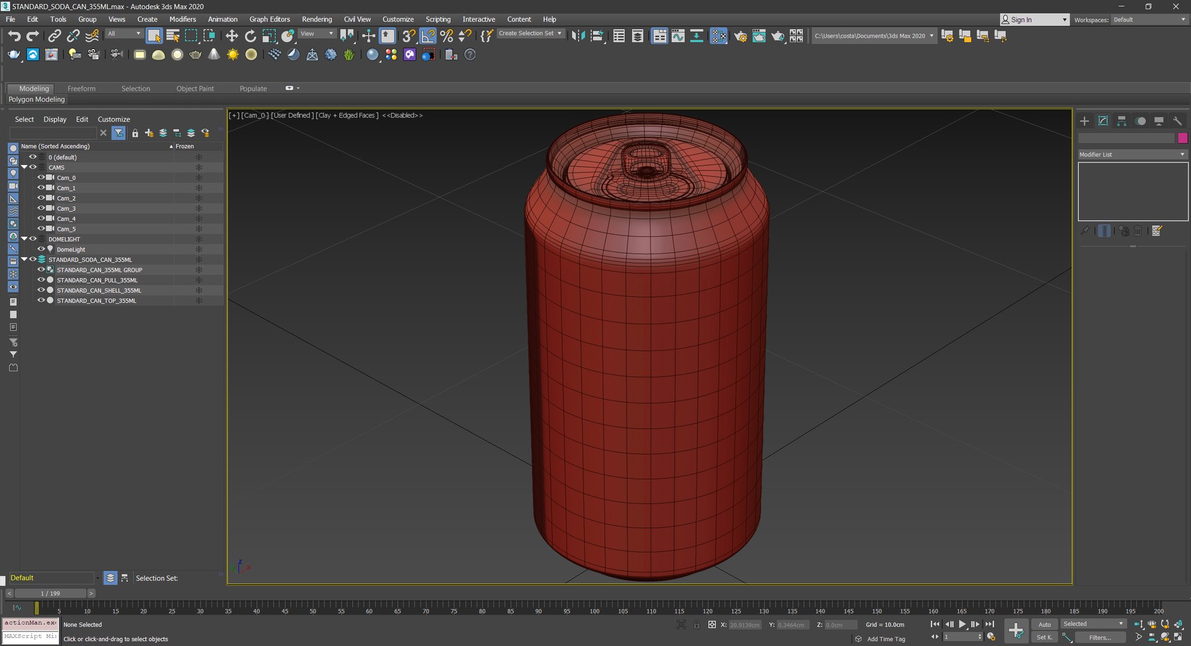Click the Undo arrow icon
The height and width of the screenshot is (646, 1191).
(x=14, y=36)
